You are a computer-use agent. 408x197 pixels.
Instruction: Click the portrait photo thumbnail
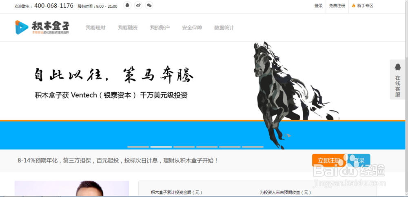click(72, 188)
